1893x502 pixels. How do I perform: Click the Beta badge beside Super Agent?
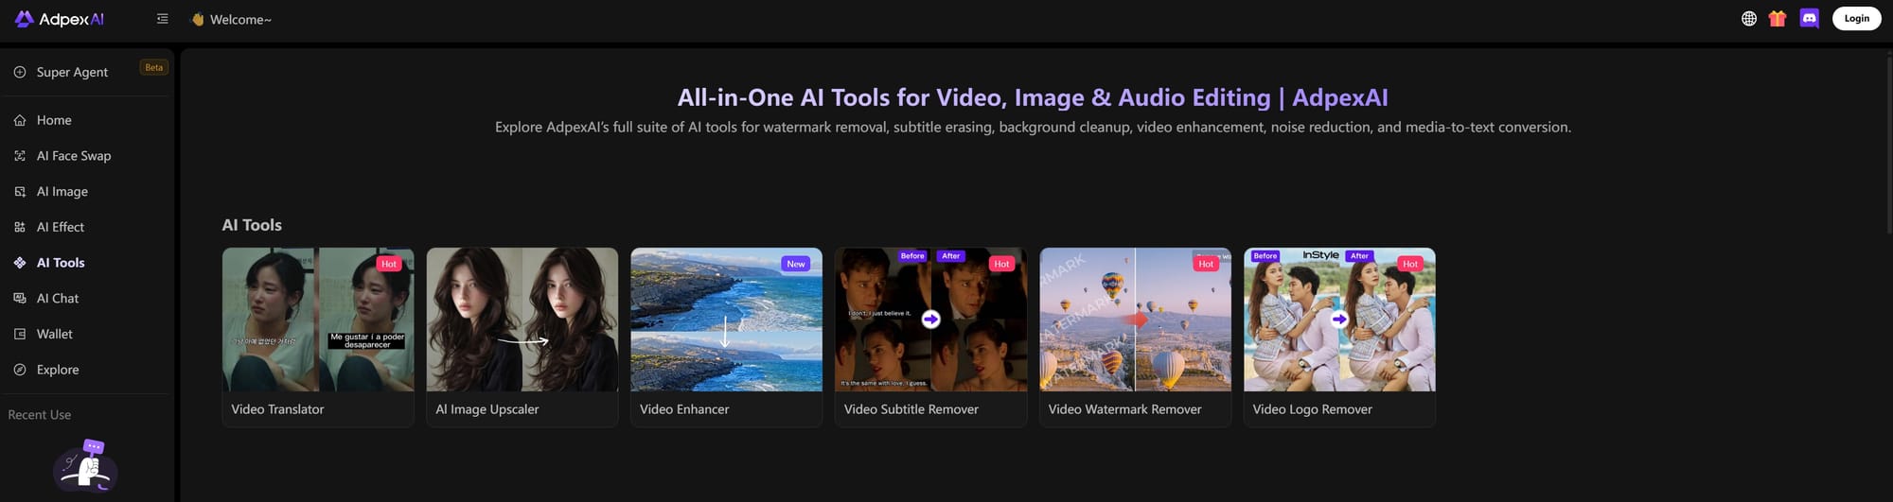(154, 67)
